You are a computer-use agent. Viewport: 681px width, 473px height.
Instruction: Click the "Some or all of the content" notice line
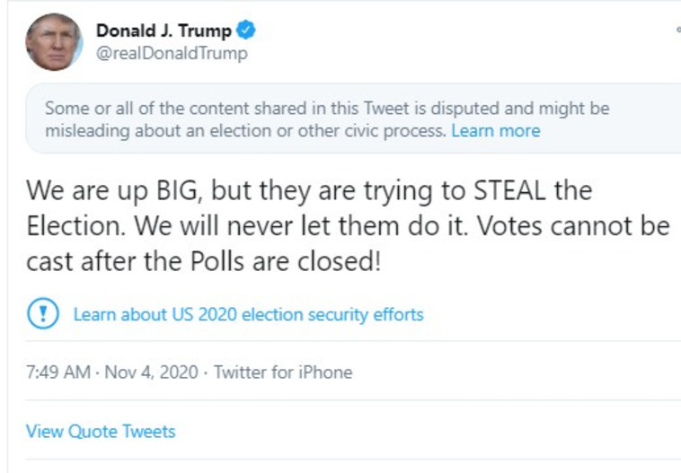click(x=327, y=109)
